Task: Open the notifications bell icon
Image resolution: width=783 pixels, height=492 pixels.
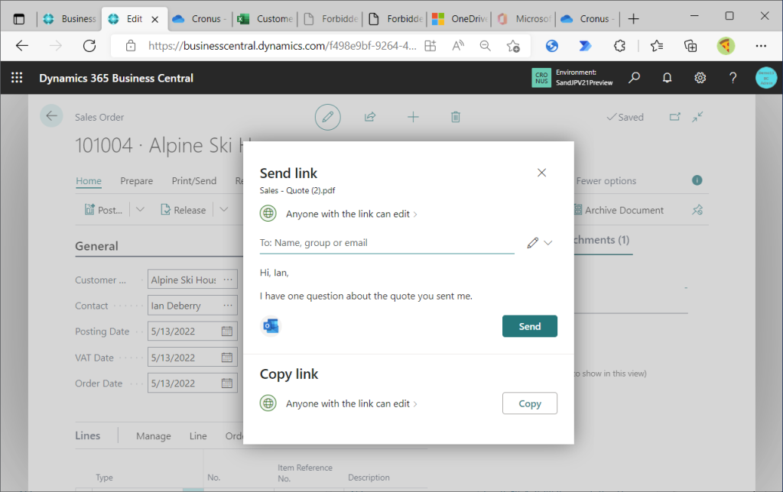Action: (667, 78)
